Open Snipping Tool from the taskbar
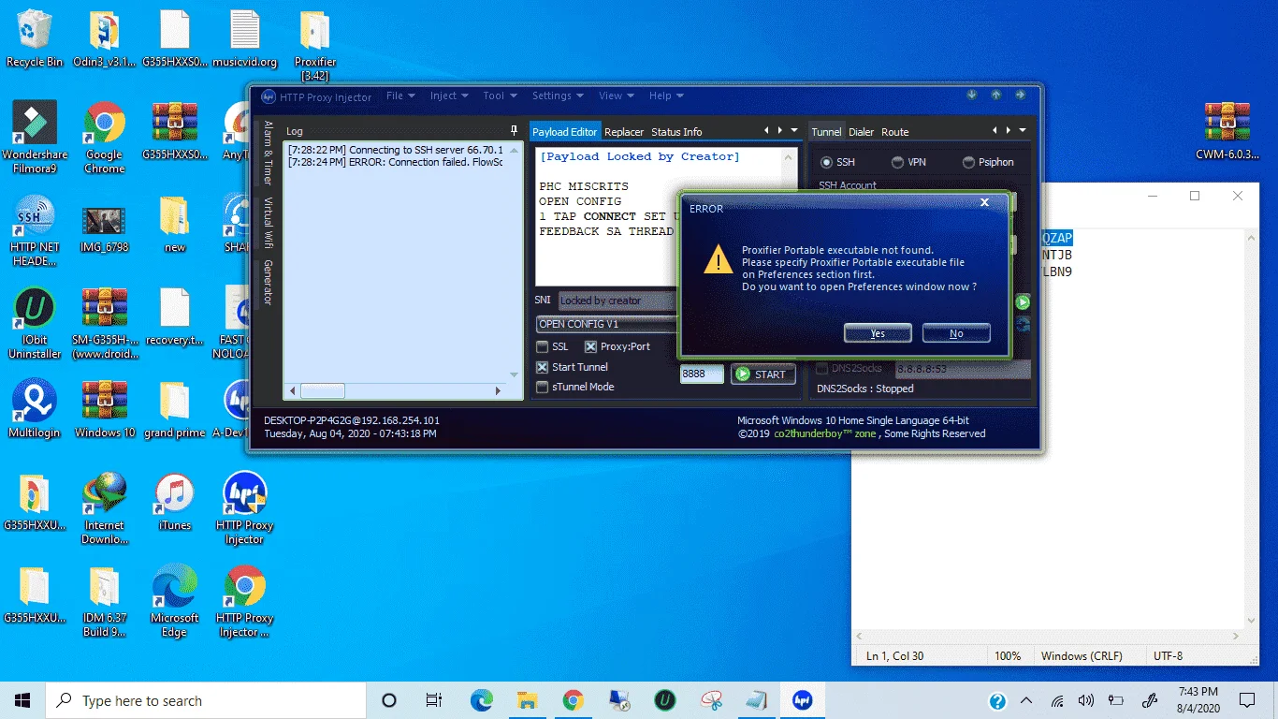Image resolution: width=1278 pixels, height=719 pixels. (x=711, y=700)
